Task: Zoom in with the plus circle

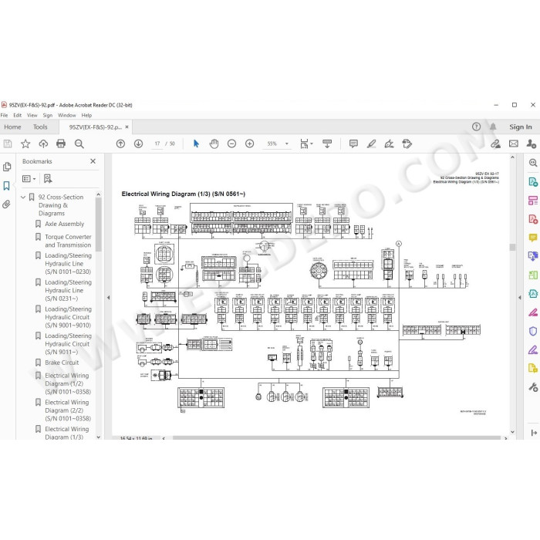Action: point(250,143)
